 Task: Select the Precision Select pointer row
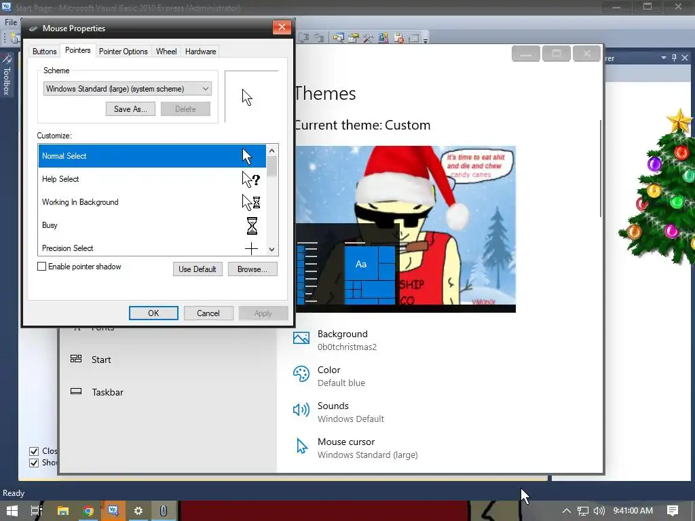tap(152, 247)
